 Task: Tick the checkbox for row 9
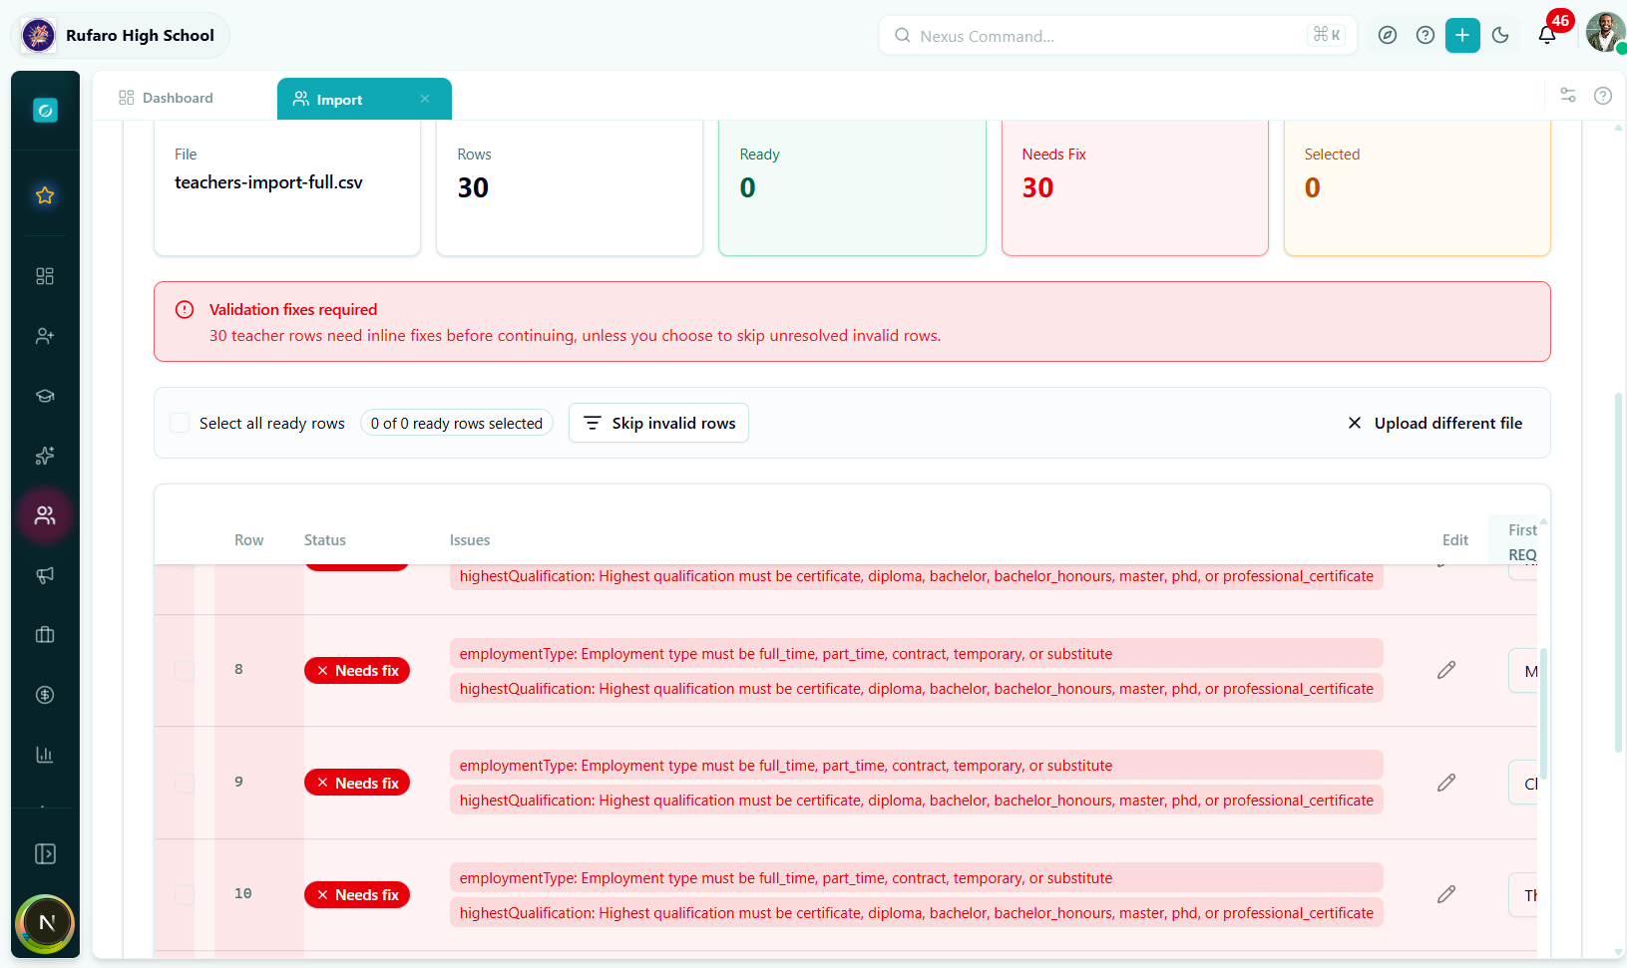(185, 783)
